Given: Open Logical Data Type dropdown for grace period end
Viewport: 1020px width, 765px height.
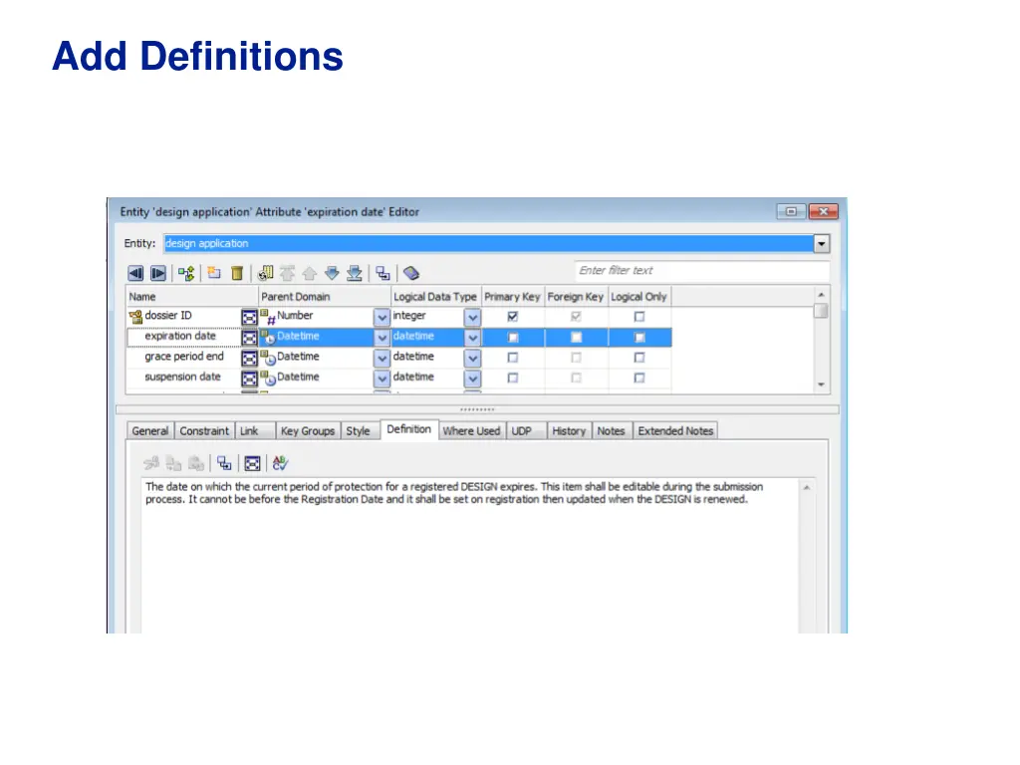Looking at the screenshot, I should (x=472, y=358).
